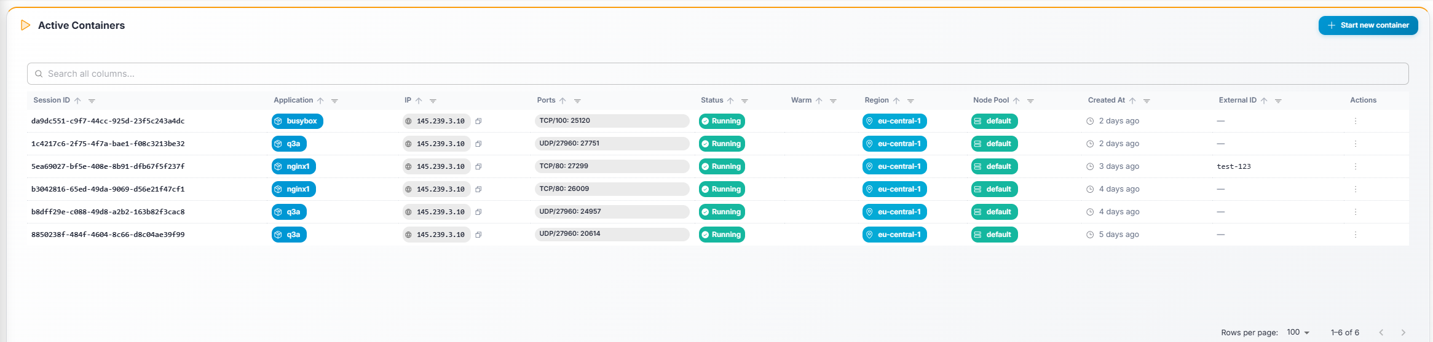Image resolution: width=1433 pixels, height=342 pixels.
Task: Click the 5 days ago timestamp
Action: [1119, 235]
